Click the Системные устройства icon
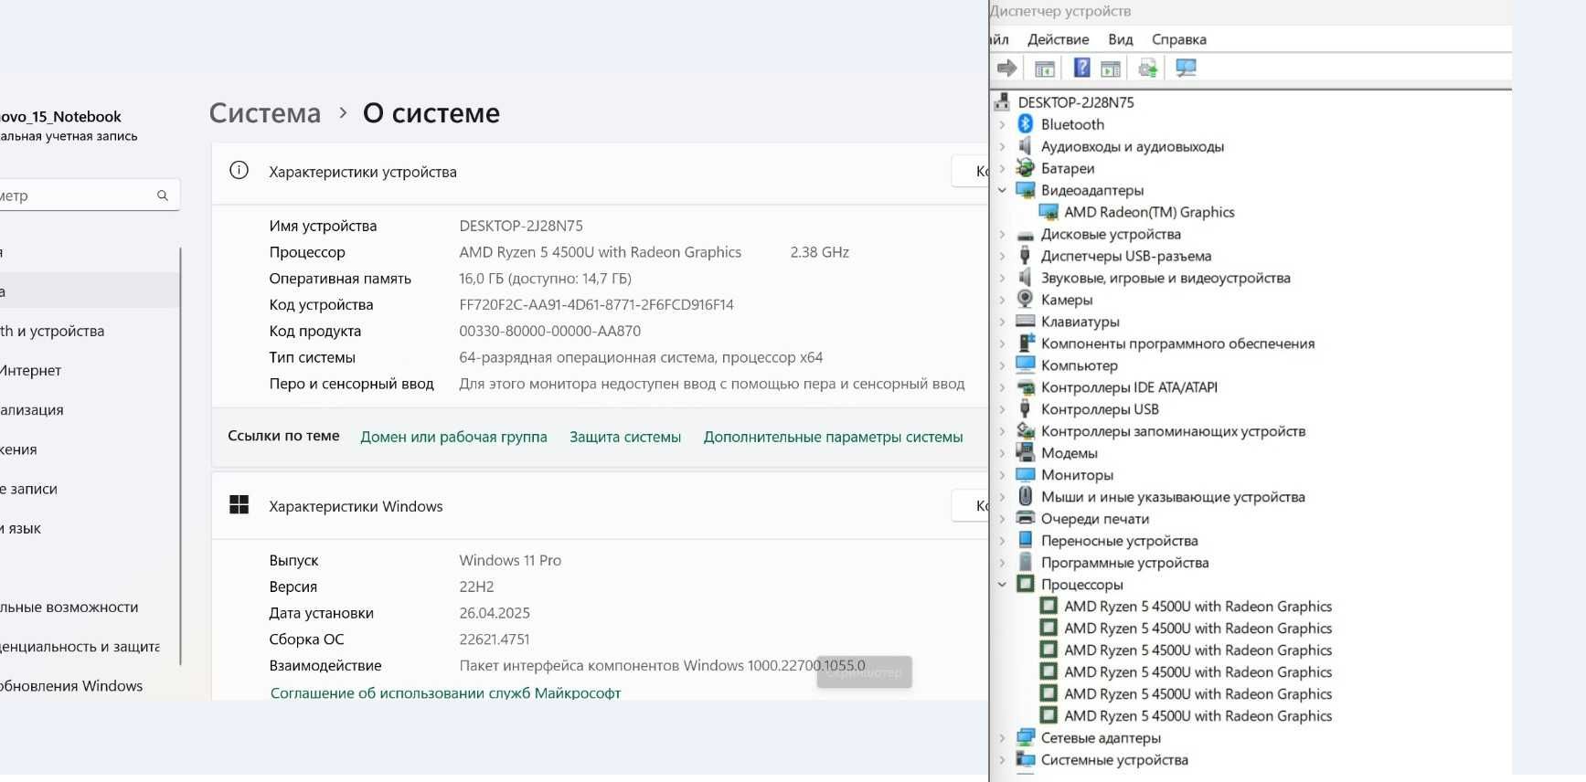The image size is (1586, 782). pos(1026,760)
